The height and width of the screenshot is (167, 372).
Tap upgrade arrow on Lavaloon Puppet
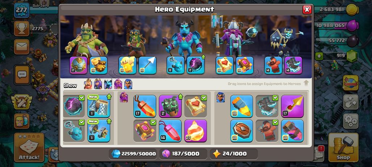pos(180,96)
